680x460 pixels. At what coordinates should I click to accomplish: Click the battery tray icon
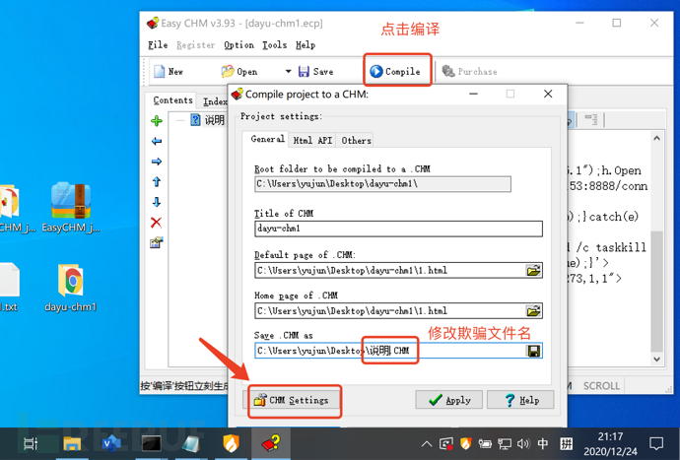pos(485,444)
